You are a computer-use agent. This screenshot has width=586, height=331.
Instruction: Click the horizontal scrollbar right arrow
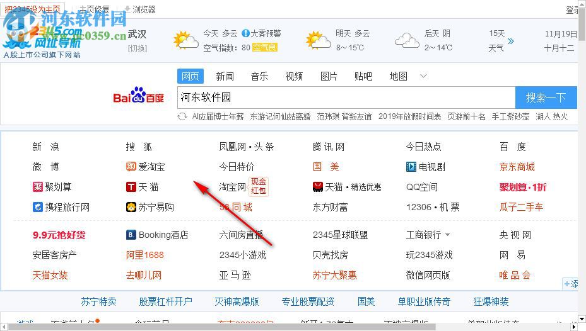(x=574, y=327)
